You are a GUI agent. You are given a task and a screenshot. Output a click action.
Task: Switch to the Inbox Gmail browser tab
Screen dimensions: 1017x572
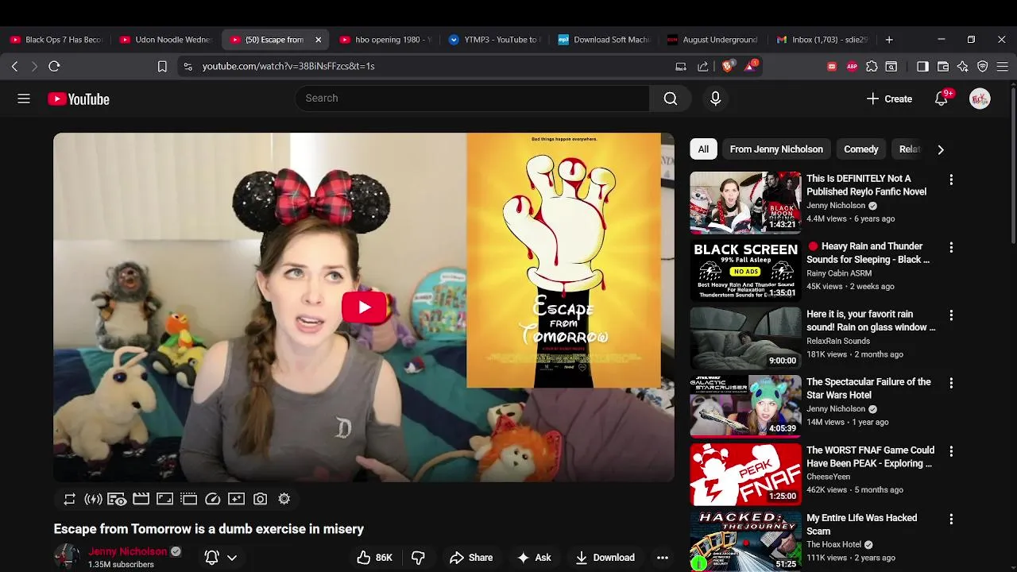tap(824, 40)
